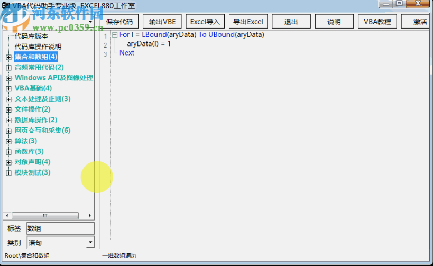This screenshot has height=266, width=433.
Task: Expand the 数据库操作(2) node
Action: [8, 120]
